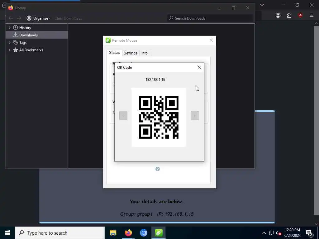Open the network status tray icon
The height and width of the screenshot is (239, 319).
click(271, 233)
